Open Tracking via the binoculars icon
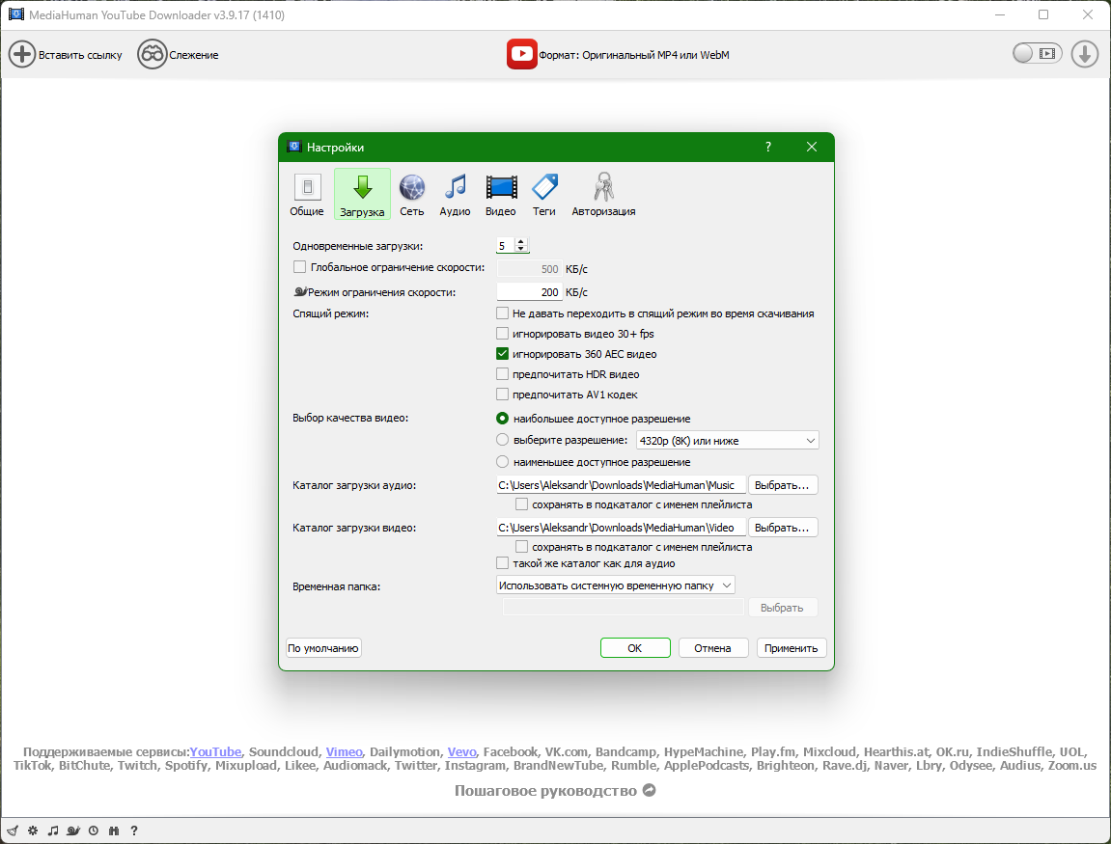 coord(152,54)
